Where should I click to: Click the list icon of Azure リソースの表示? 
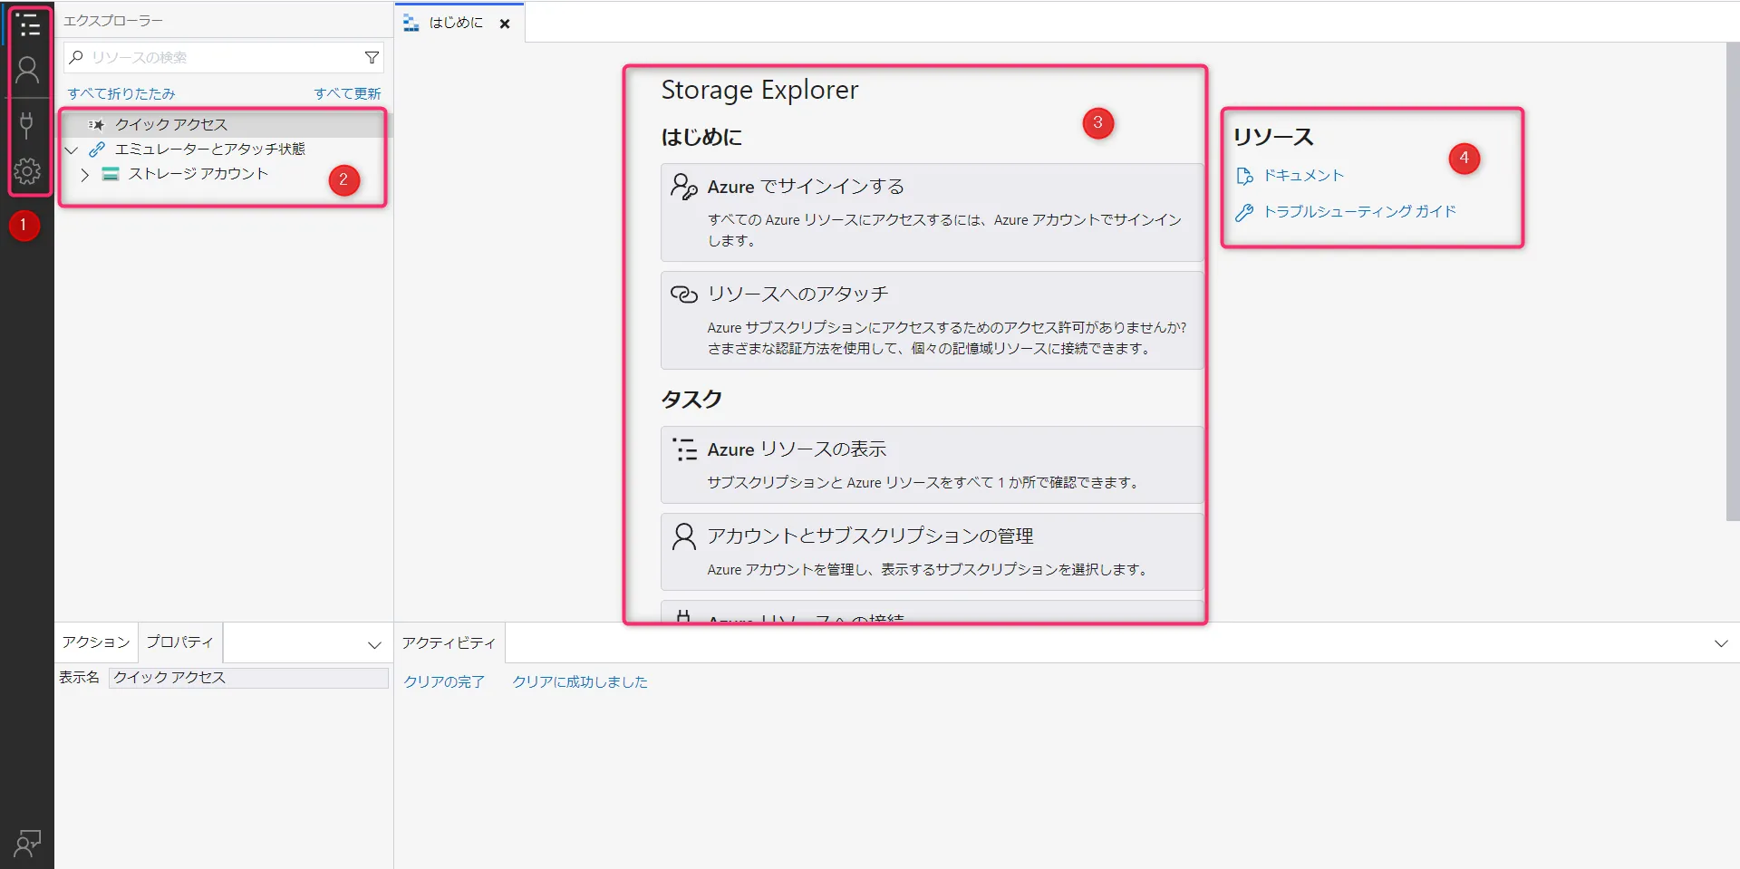coord(684,449)
